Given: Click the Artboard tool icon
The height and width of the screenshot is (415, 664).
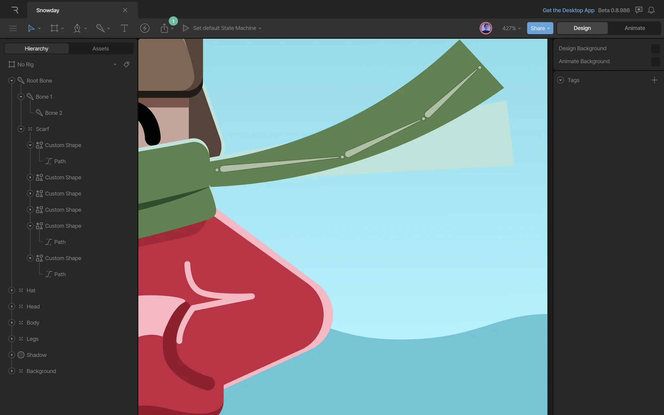Looking at the screenshot, I should pyautogui.click(x=54, y=28).
